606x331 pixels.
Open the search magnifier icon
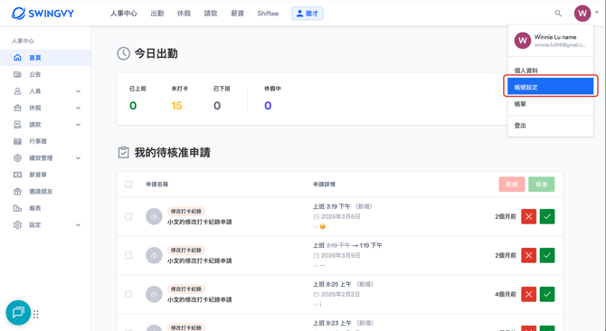pos(558,14)
